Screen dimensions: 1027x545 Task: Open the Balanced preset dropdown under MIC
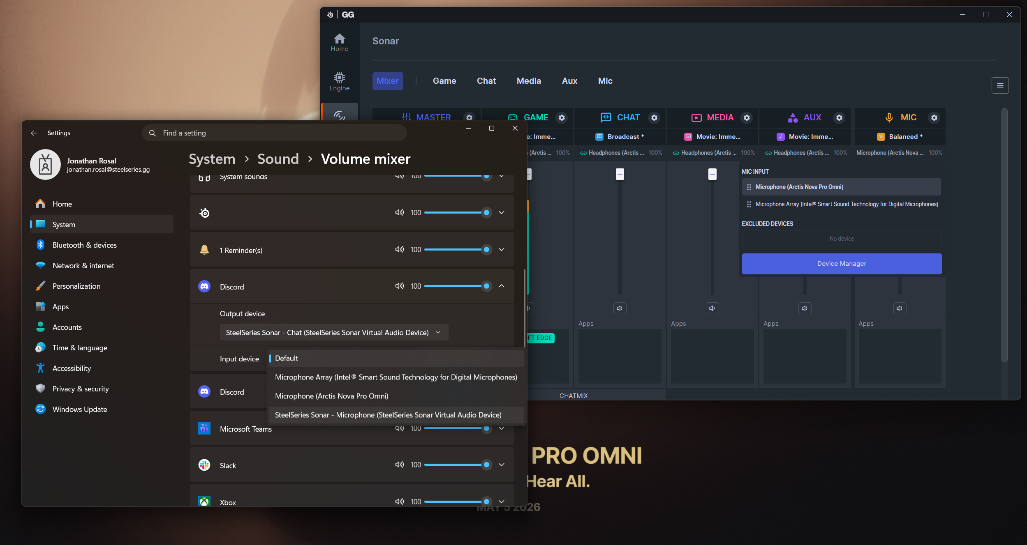click(x=900, y=137)
